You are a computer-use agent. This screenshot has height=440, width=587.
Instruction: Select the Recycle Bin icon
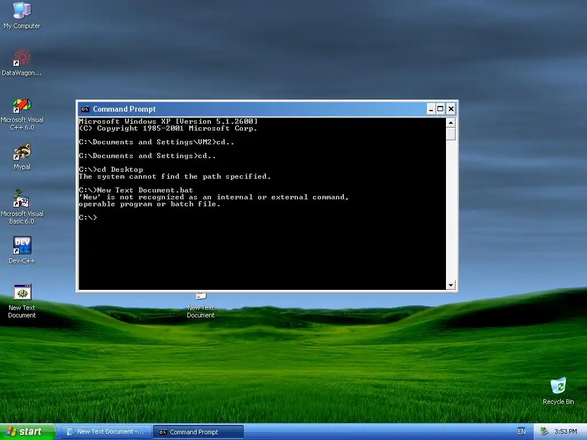[558, 391]
